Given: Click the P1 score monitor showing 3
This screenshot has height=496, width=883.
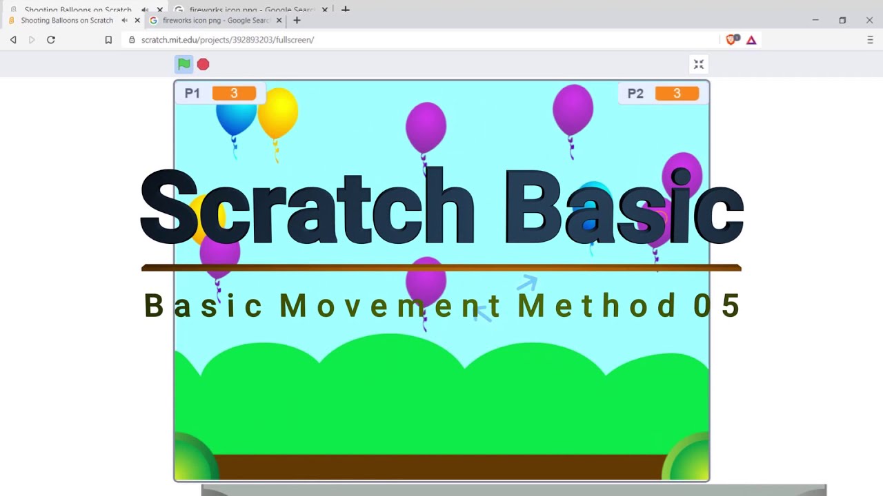Looking at the screenshot, I should point(220,93).
